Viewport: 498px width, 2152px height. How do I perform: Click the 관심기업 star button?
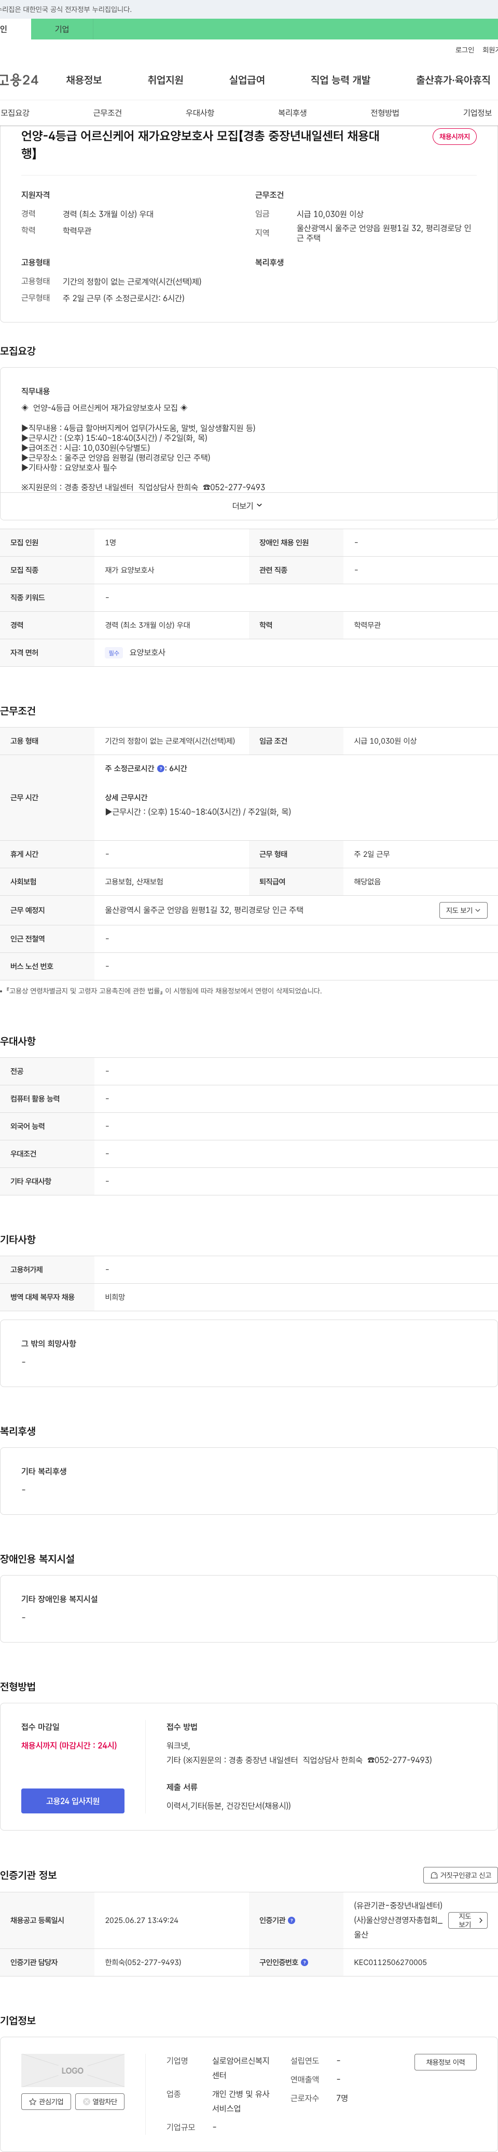(46, 2102)
